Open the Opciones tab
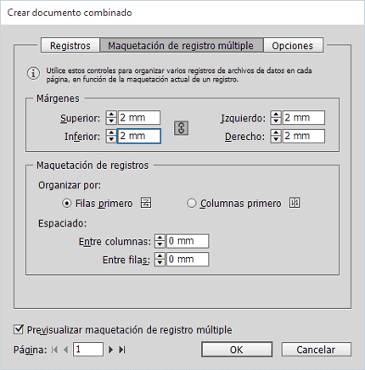The height and width of the screenshot is (370, 365). (293, 46)
